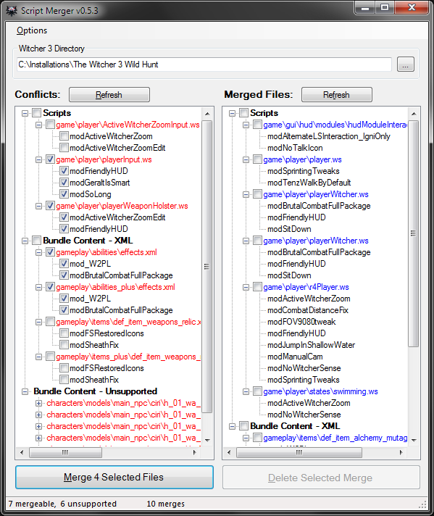Open the Options menu
The image size is (434, 516).
tap(32, 30)
